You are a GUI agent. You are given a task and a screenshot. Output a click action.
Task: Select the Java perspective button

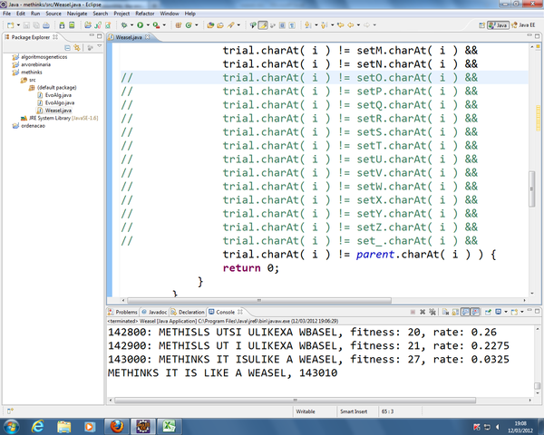499,26
